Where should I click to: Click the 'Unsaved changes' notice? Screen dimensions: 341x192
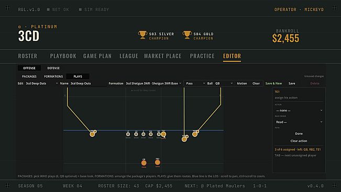tap(314, 76)
